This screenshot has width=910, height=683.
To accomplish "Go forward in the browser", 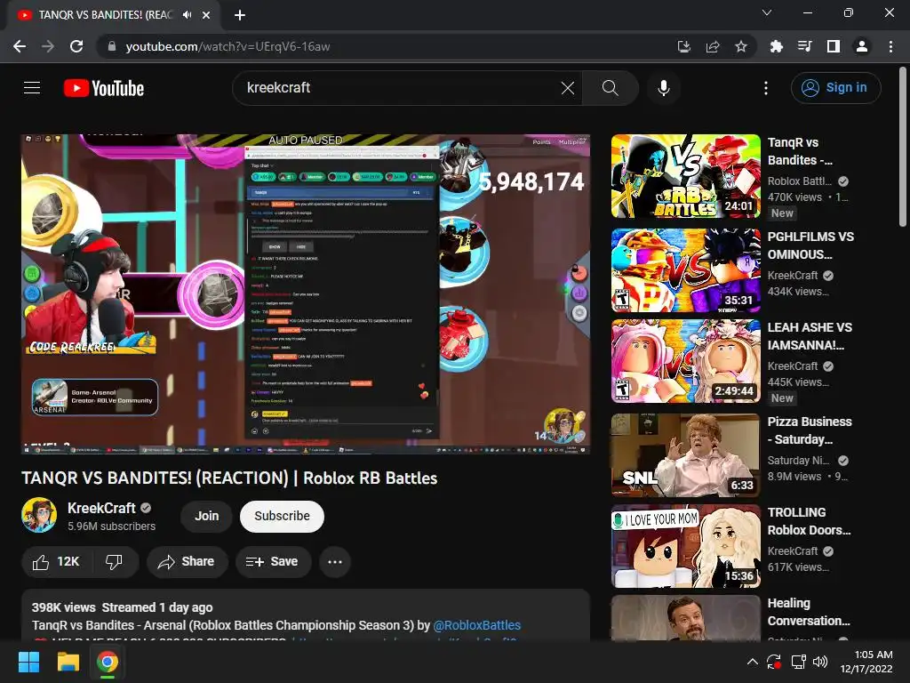I will pyautogui.click(x=48, y=46).
